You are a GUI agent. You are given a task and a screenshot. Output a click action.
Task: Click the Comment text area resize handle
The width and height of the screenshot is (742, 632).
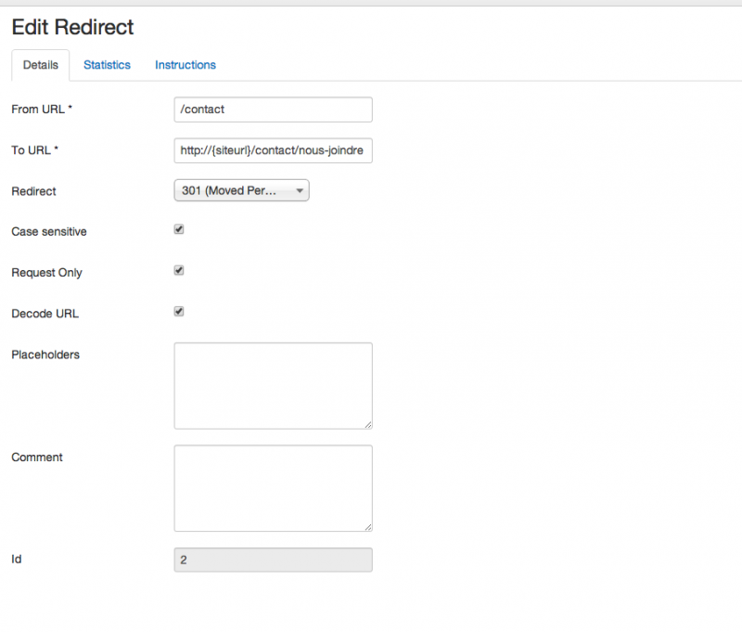click(368, 527)
